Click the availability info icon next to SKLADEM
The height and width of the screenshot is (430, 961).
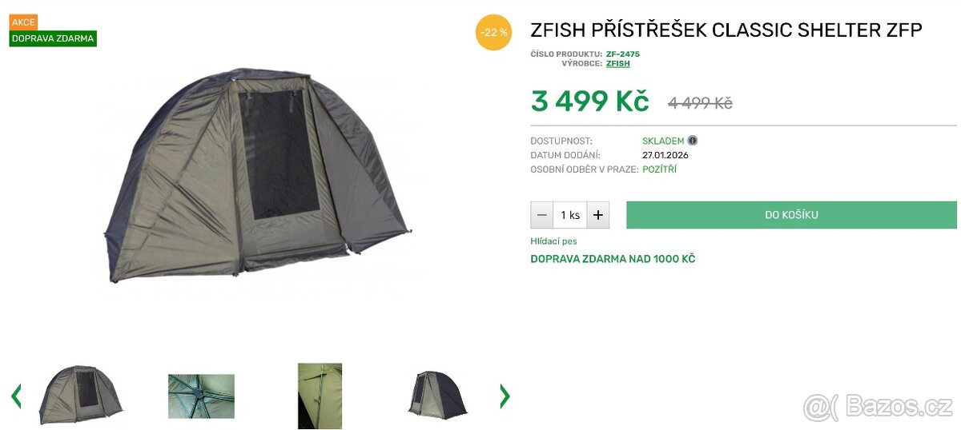pos(693,141)
